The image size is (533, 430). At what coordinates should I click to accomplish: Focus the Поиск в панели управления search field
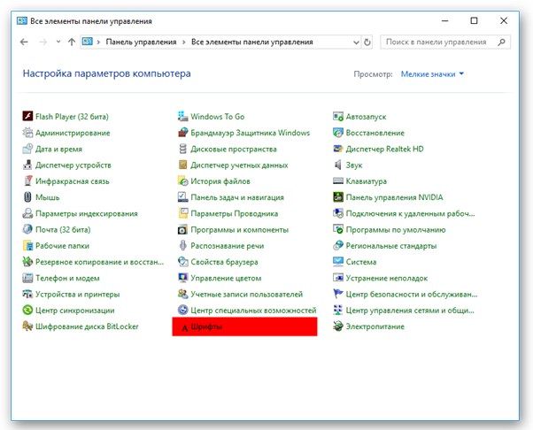445,42
